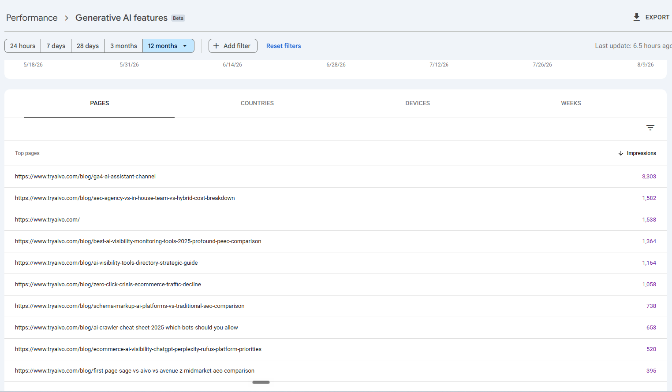Open the aeo-agency-vs-in-house-team row
The height and width of the screenshot is (392, 672).
(336, 198)
